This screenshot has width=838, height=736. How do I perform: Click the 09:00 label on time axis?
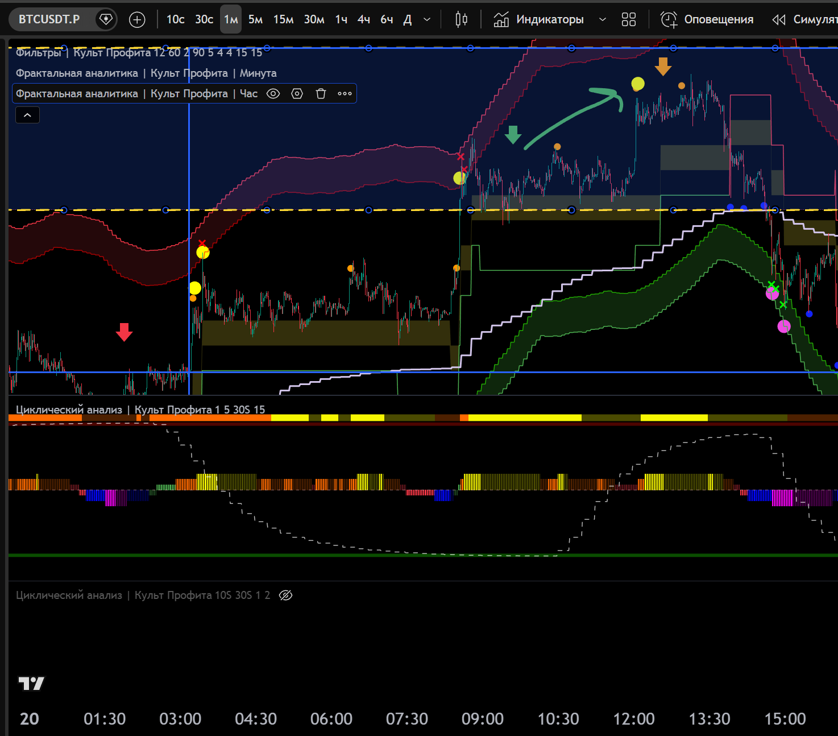(x=482, y=719)
